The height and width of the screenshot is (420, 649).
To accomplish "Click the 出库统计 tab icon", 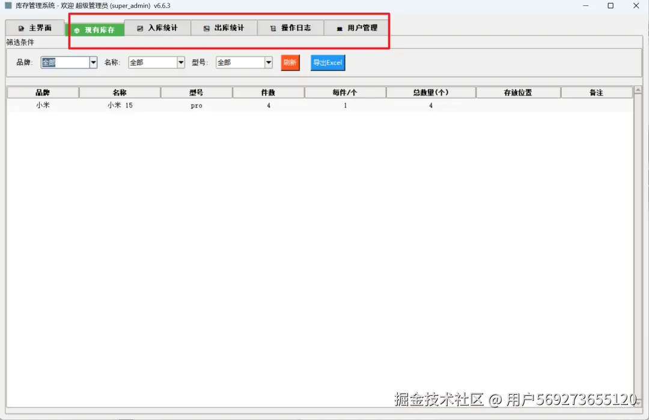I will [207, 29].
